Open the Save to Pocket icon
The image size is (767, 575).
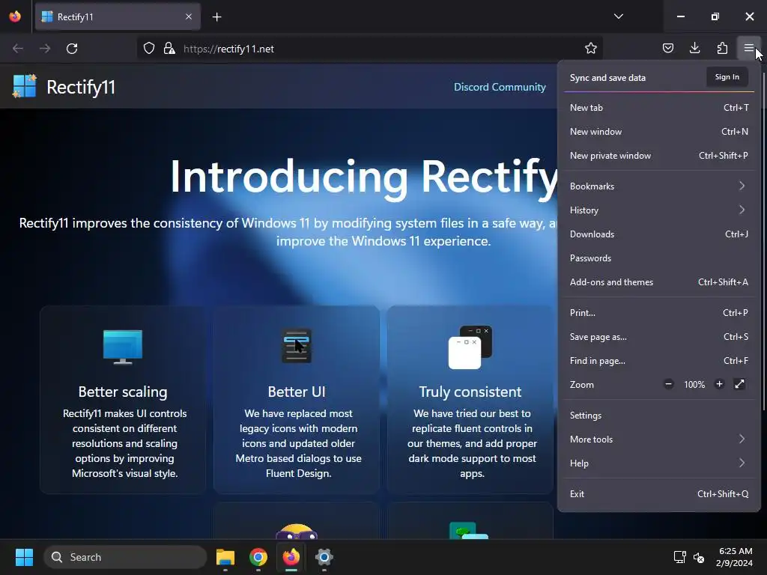point(668,48)
